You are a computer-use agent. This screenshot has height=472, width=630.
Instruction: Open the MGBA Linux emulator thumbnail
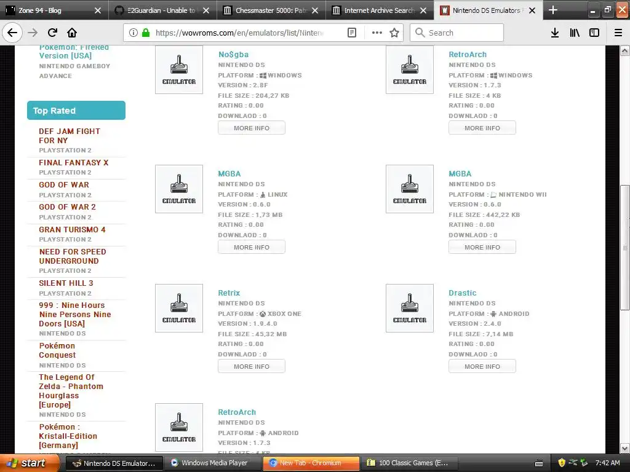[x=179, y=189]
